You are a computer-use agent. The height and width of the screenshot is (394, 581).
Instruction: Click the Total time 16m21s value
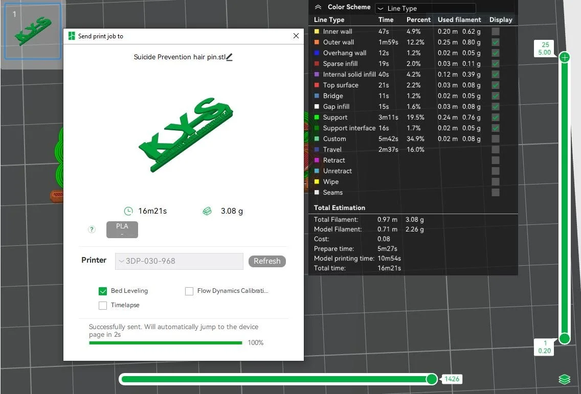click(389, 268)
